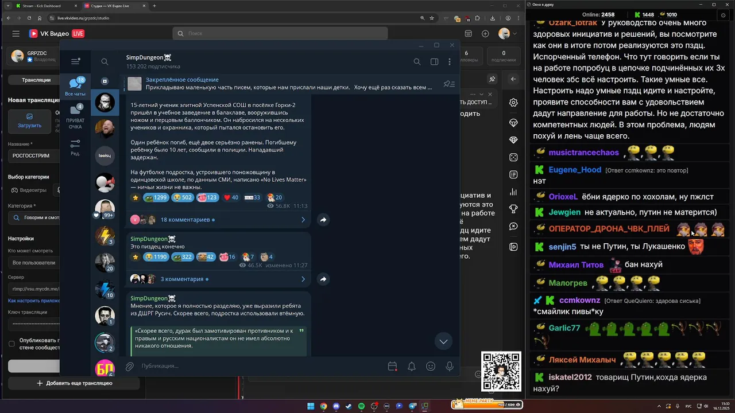This screenshot has width=735, height=413.
Task: Open VK studio settings gear
Action: (513, 103)
